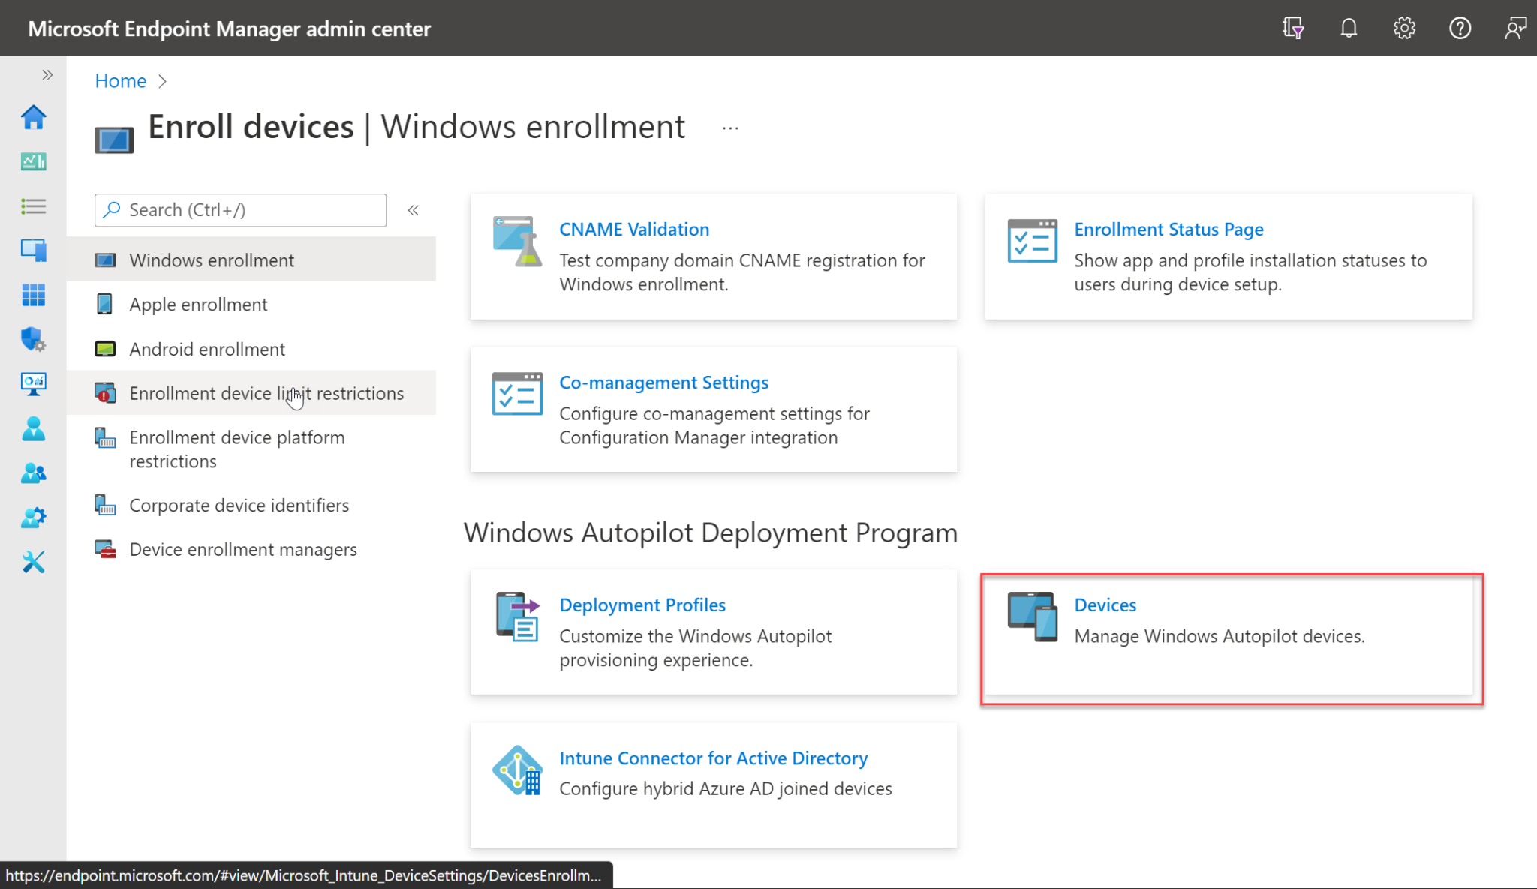This screenshot has height=889, width=1537.
Task: Open the Dashboard chart icon in sidebar
Action: click(33, 161)
